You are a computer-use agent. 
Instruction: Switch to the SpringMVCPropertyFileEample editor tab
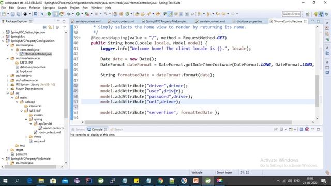(x=164, y=21)
